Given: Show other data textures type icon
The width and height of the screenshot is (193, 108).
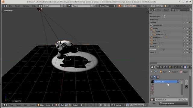Looking at the screenshot, I should click(x=158, y=77).
